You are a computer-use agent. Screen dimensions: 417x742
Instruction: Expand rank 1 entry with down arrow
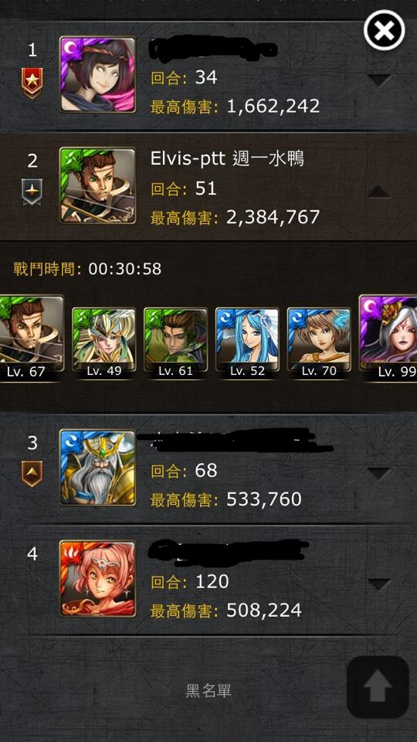click(x=379, y=80)
